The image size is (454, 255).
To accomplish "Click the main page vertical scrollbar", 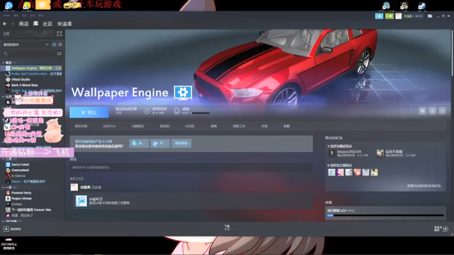I will point(452,52).
